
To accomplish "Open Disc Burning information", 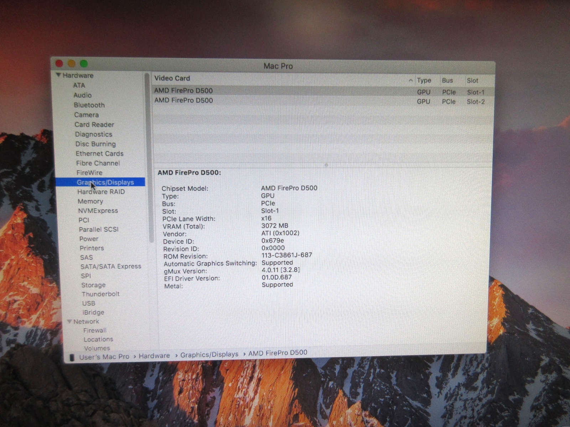I will [x=95, y=144].
